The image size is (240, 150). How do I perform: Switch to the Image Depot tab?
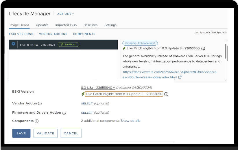19,25
